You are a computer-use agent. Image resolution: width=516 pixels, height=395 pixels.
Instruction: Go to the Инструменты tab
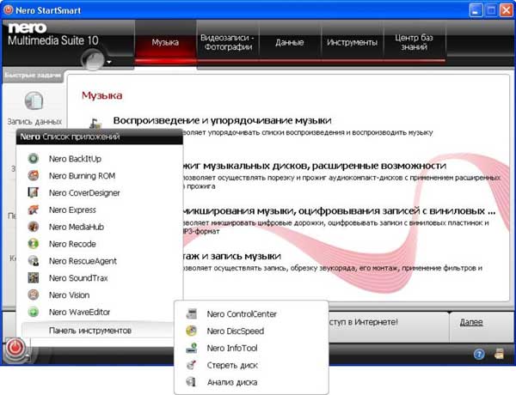[352, 42]
